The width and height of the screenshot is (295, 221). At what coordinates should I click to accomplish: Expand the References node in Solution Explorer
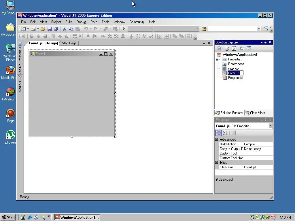217,64
